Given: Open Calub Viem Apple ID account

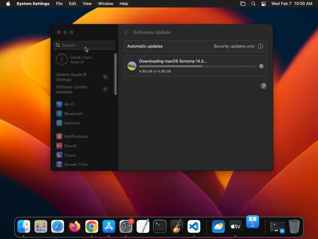Looking at the screenshot, I should pyautogui.click(x=74, y=59).
